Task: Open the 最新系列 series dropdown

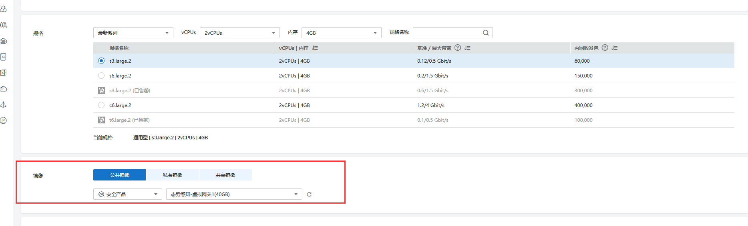Action: (x=133, y=33)
